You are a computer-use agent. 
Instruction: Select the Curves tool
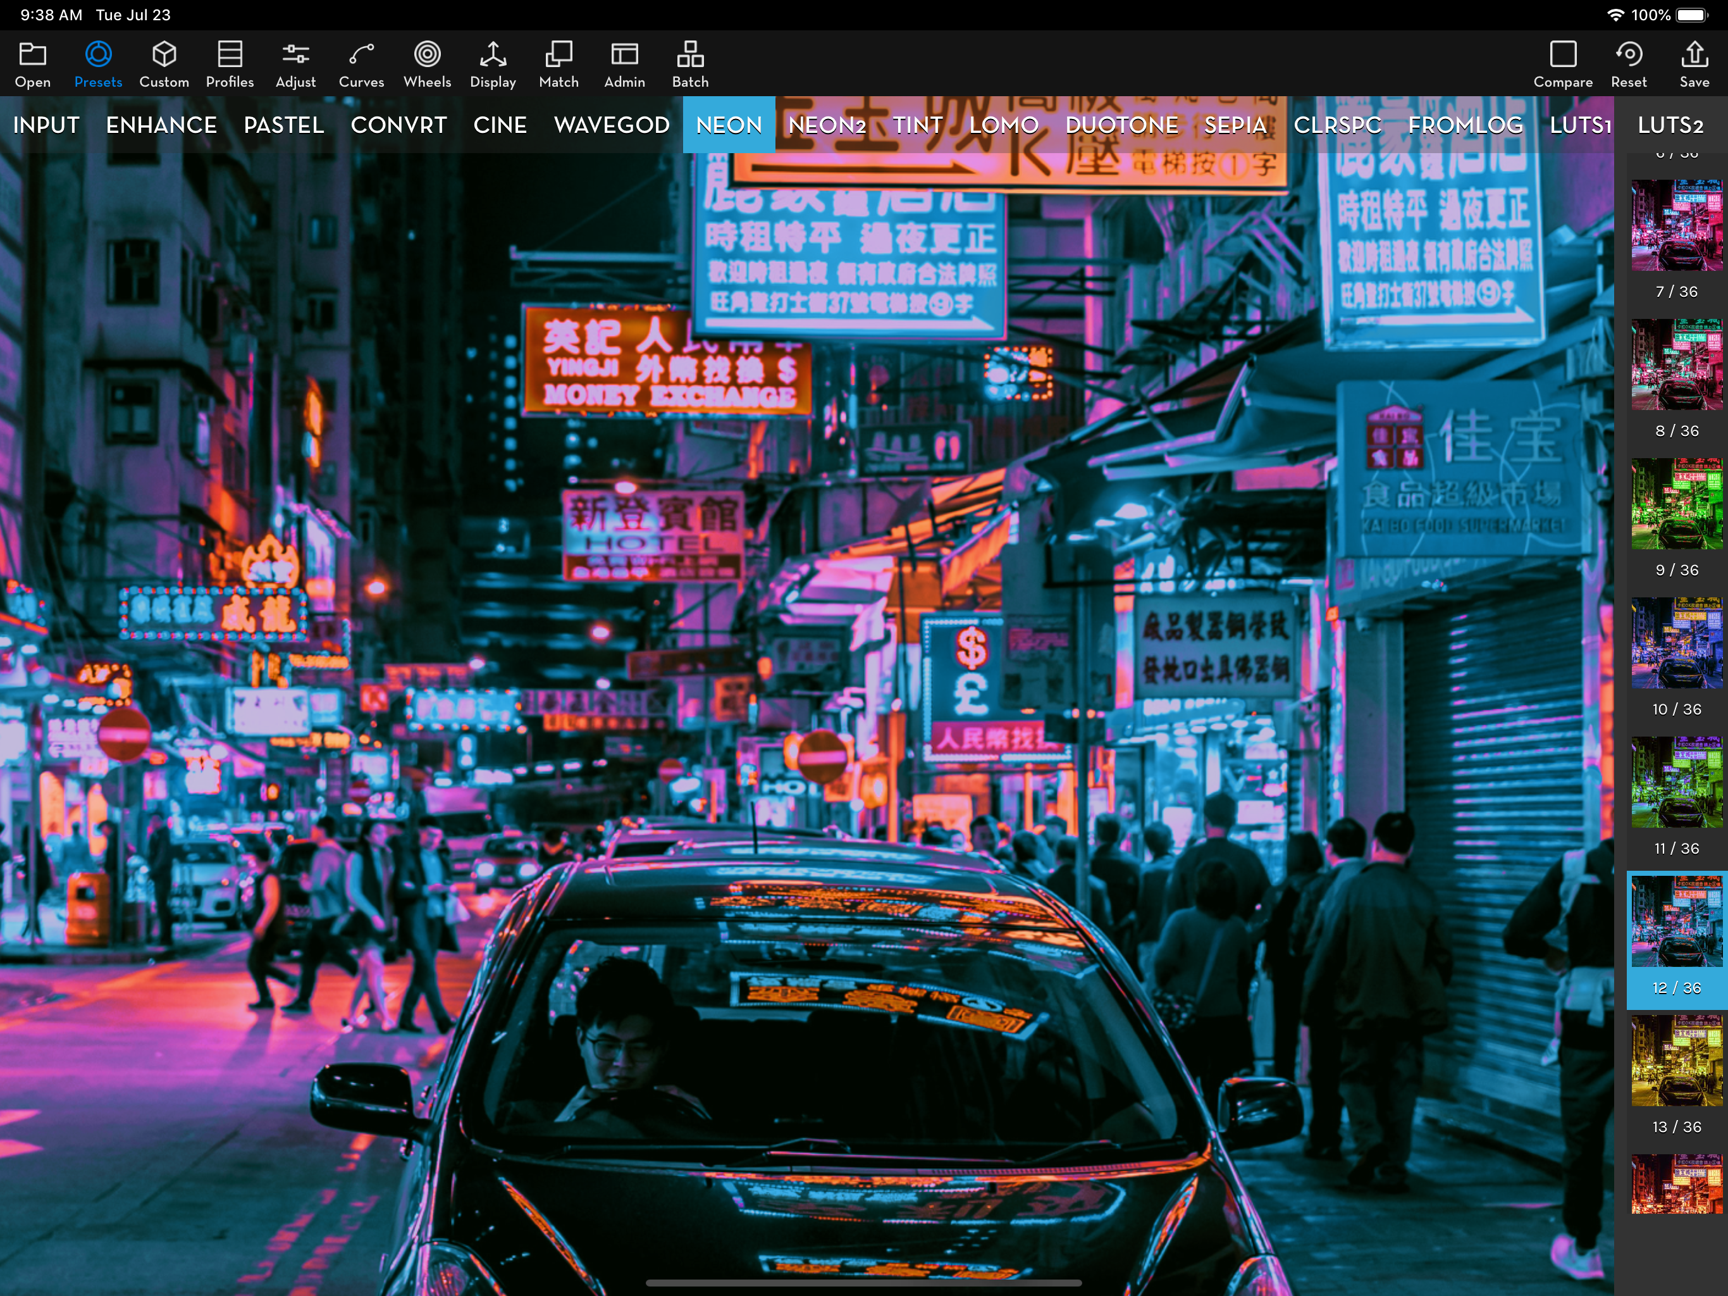[x=361, y=63]
